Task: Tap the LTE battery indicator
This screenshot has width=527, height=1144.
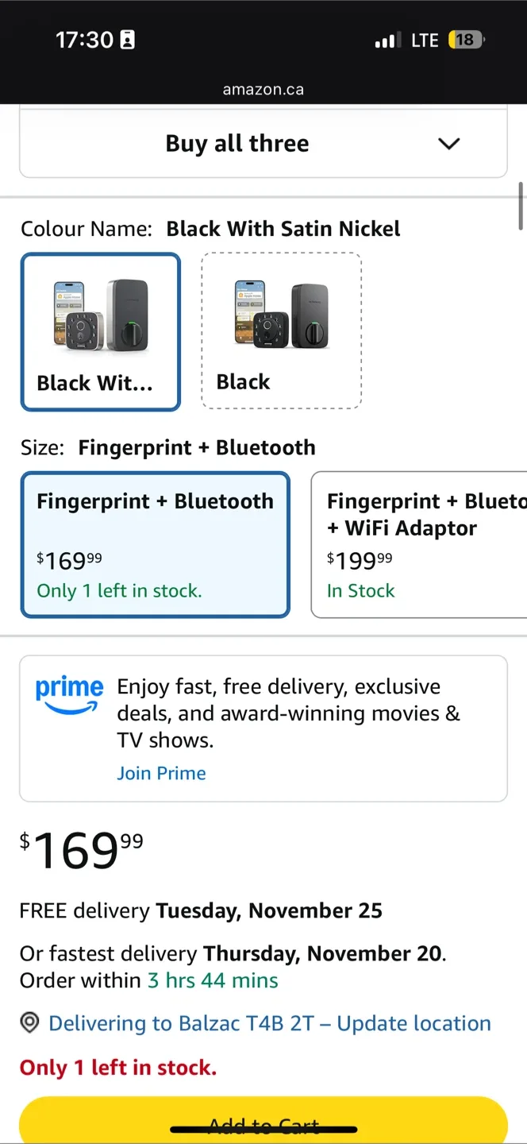Action: pyautogui.click(x=466, y=40)
